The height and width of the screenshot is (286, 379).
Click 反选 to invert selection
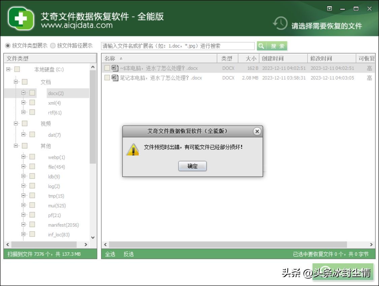click(129, 254)
